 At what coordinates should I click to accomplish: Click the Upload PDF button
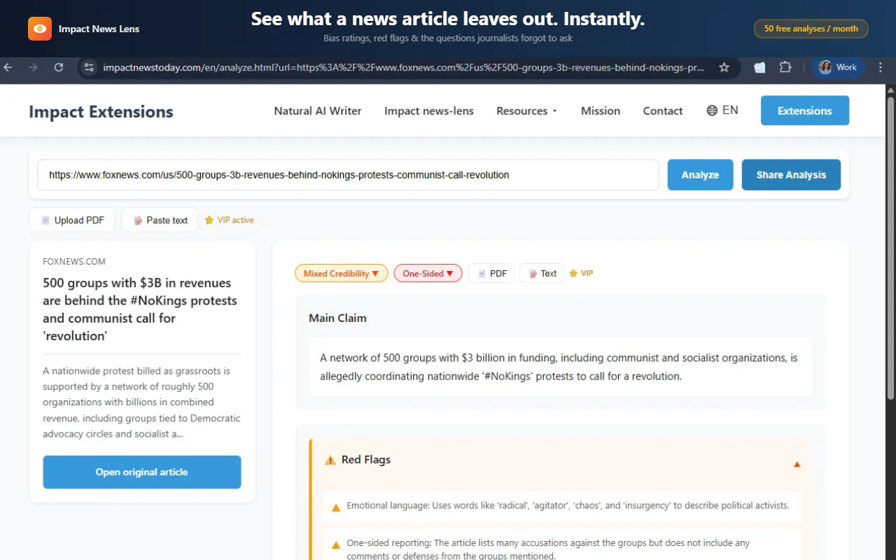tap(72, 220)
